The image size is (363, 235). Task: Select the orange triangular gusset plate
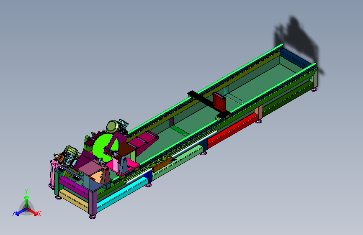coord(97,177)
